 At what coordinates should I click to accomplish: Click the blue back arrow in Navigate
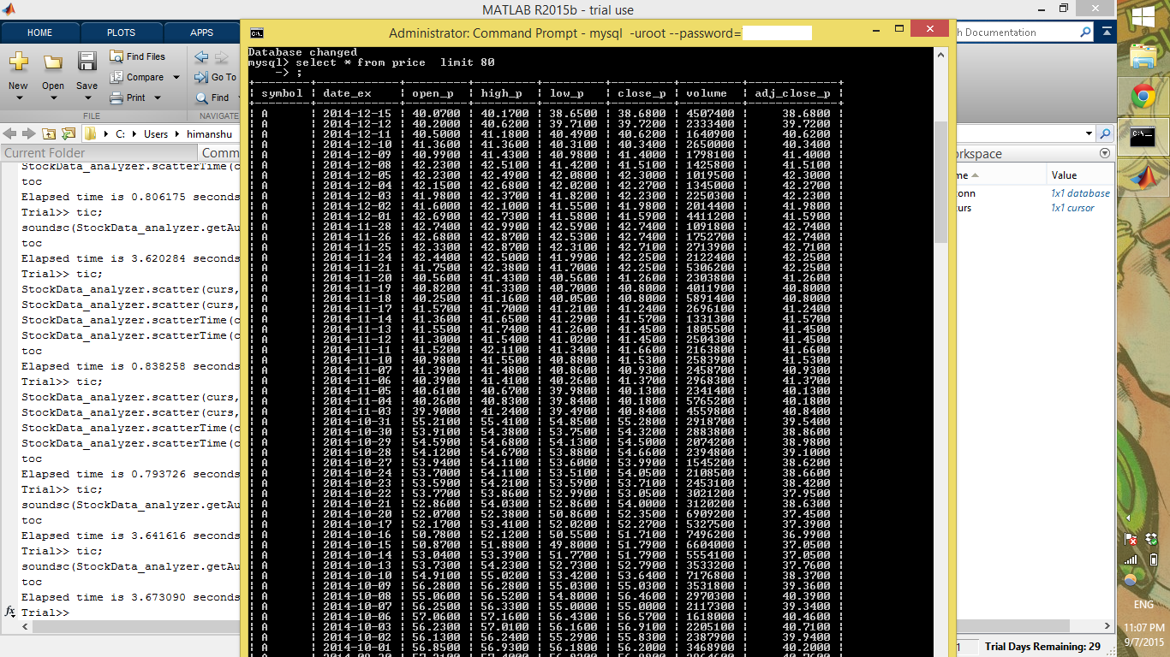click(x=201, y=57)
